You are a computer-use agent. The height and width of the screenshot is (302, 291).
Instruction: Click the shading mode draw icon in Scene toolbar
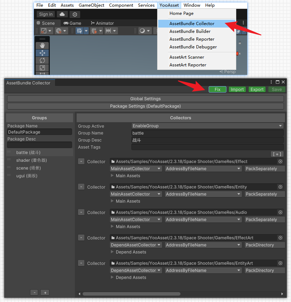(44, 31)
